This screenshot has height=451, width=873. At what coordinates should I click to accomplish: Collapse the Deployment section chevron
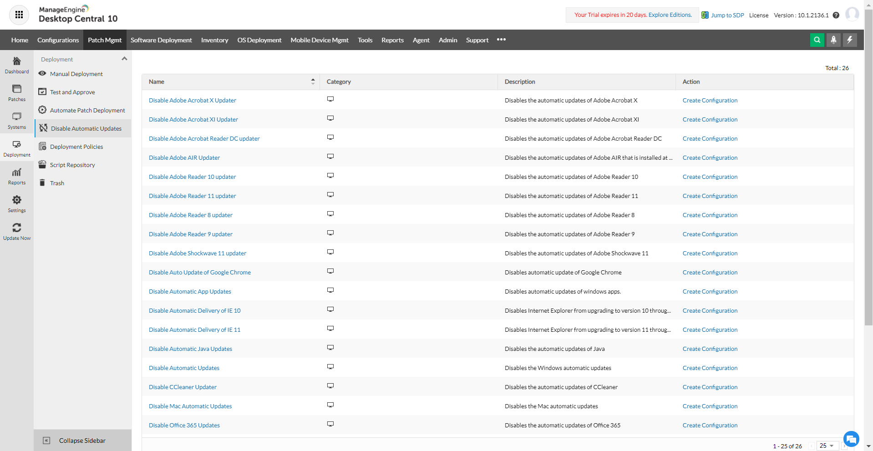(124, 58)
